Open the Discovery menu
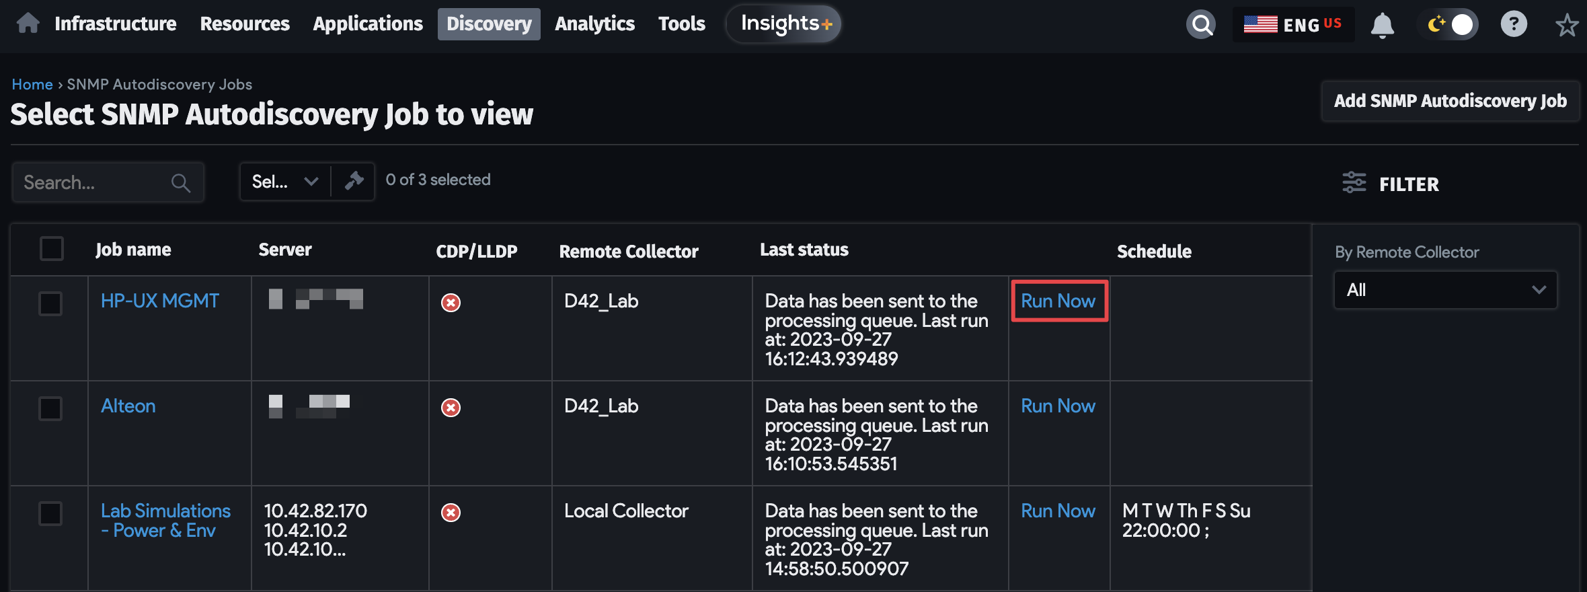1587x592 pixels. click(489, 24)
